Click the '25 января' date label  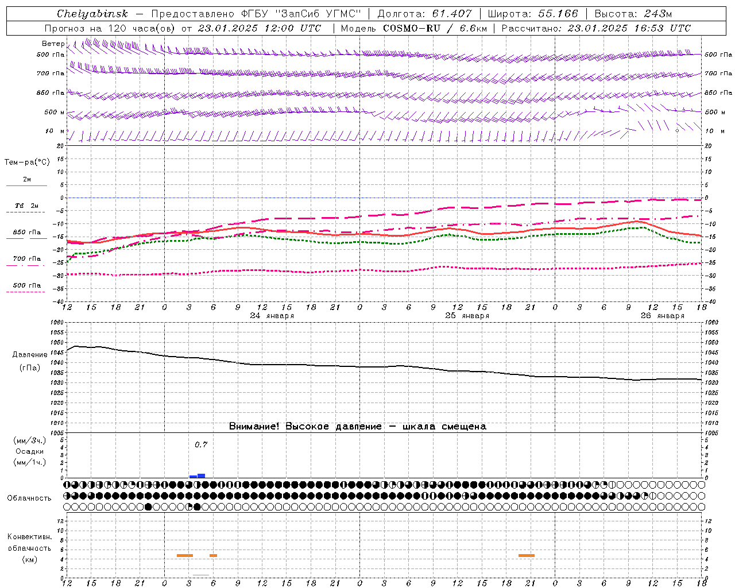(x=467, y=316)
